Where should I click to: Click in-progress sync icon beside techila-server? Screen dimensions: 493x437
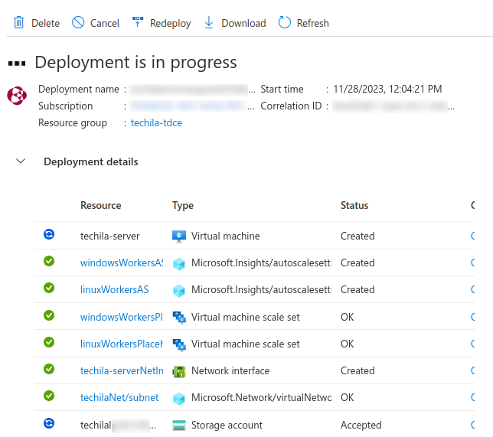point(49,235)
